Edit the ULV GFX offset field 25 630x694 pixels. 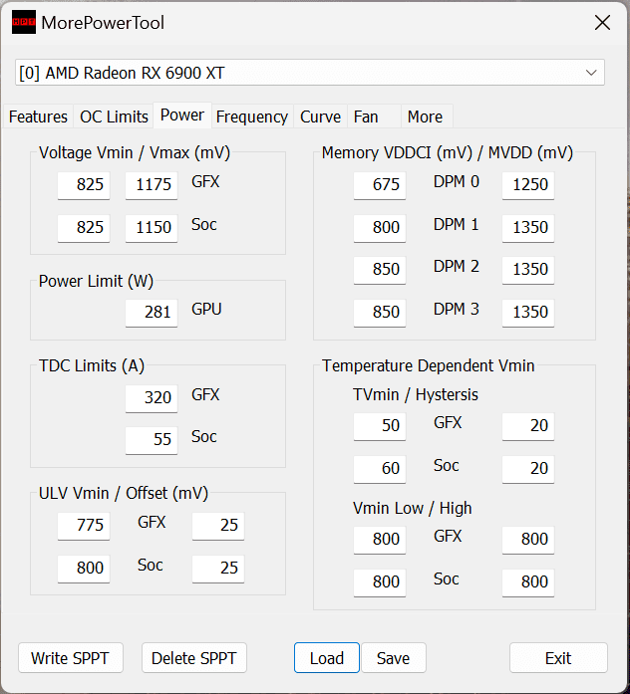click(x=218, y=526)
